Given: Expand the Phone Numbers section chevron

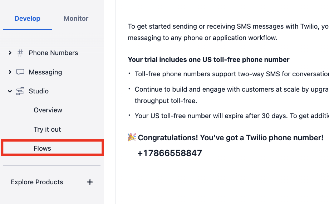Looking at the screenshot, I should (x=10, y=53).
